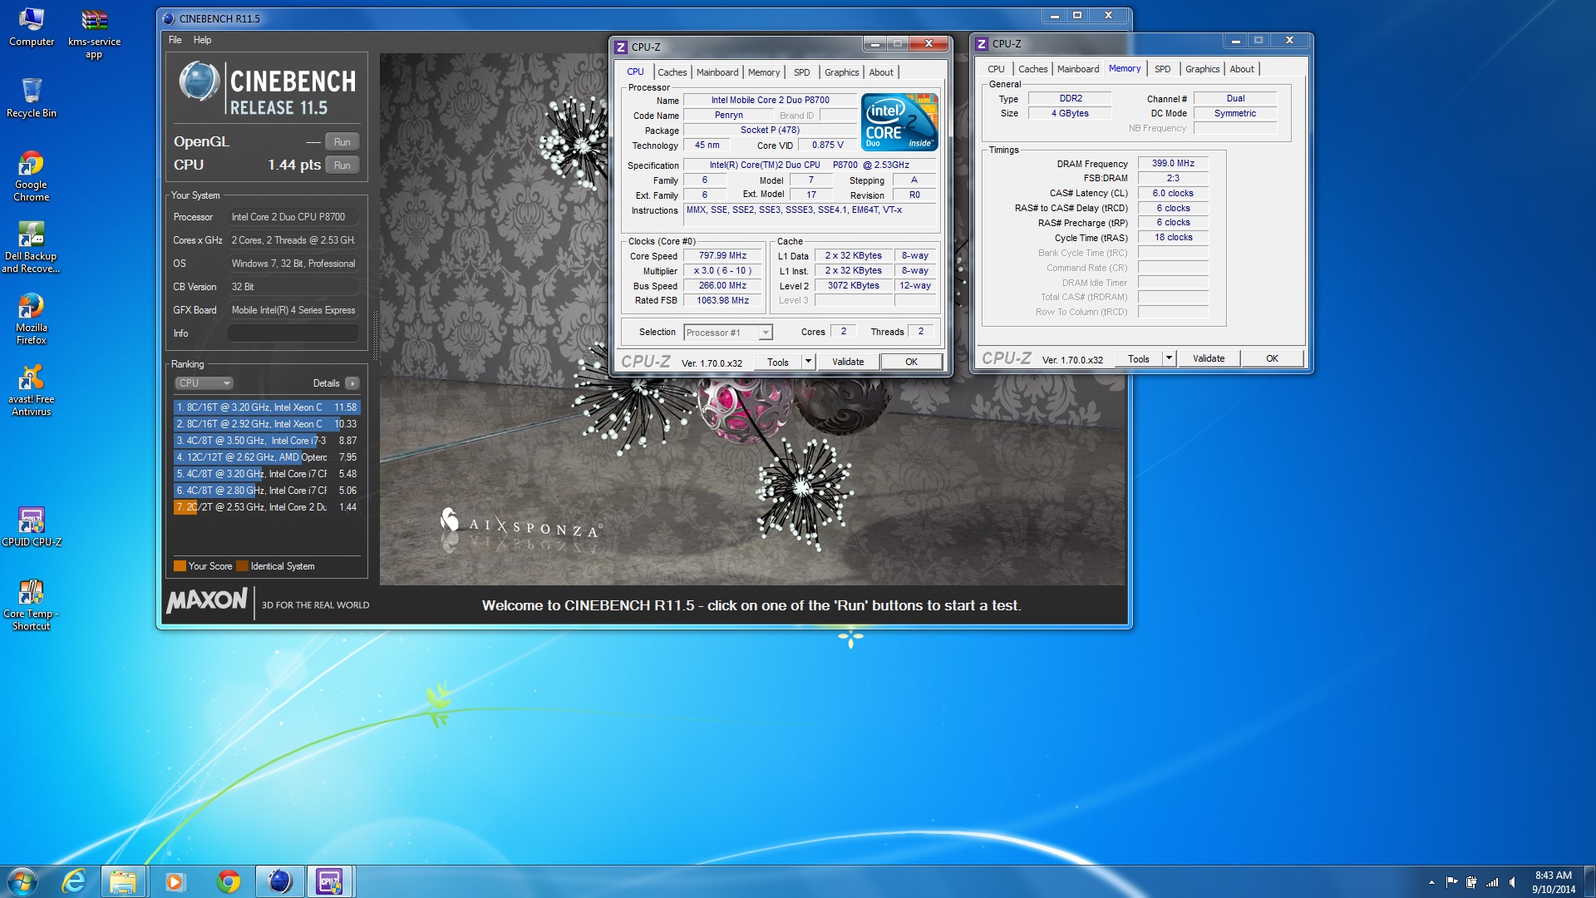Open Internet Explorer from taskbar

click(x=74, y=881)
